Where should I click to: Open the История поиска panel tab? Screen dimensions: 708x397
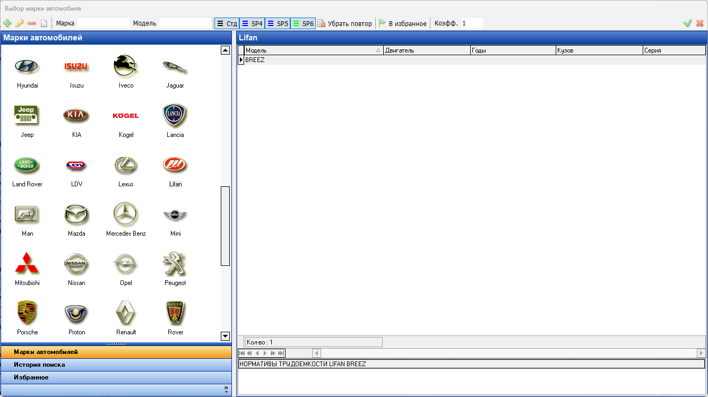click(116, 365)
